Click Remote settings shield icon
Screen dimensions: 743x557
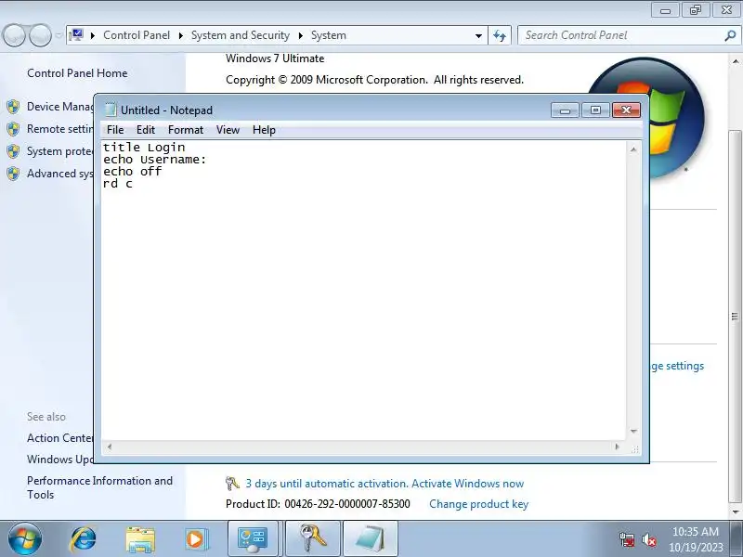[13, 129]
